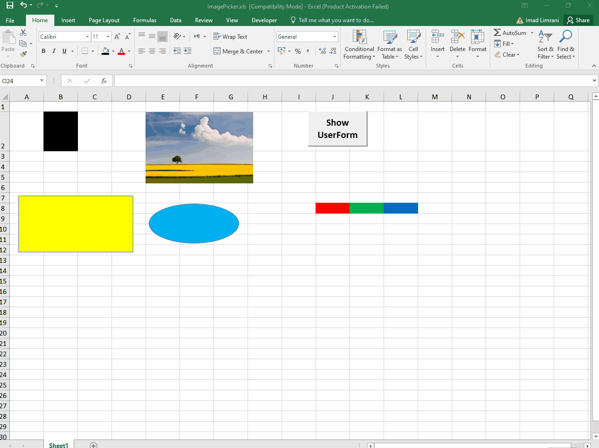This screenshot has width=599, height=448.
Task: Switch to the Developer tab
Action: [x=264, y=20]
